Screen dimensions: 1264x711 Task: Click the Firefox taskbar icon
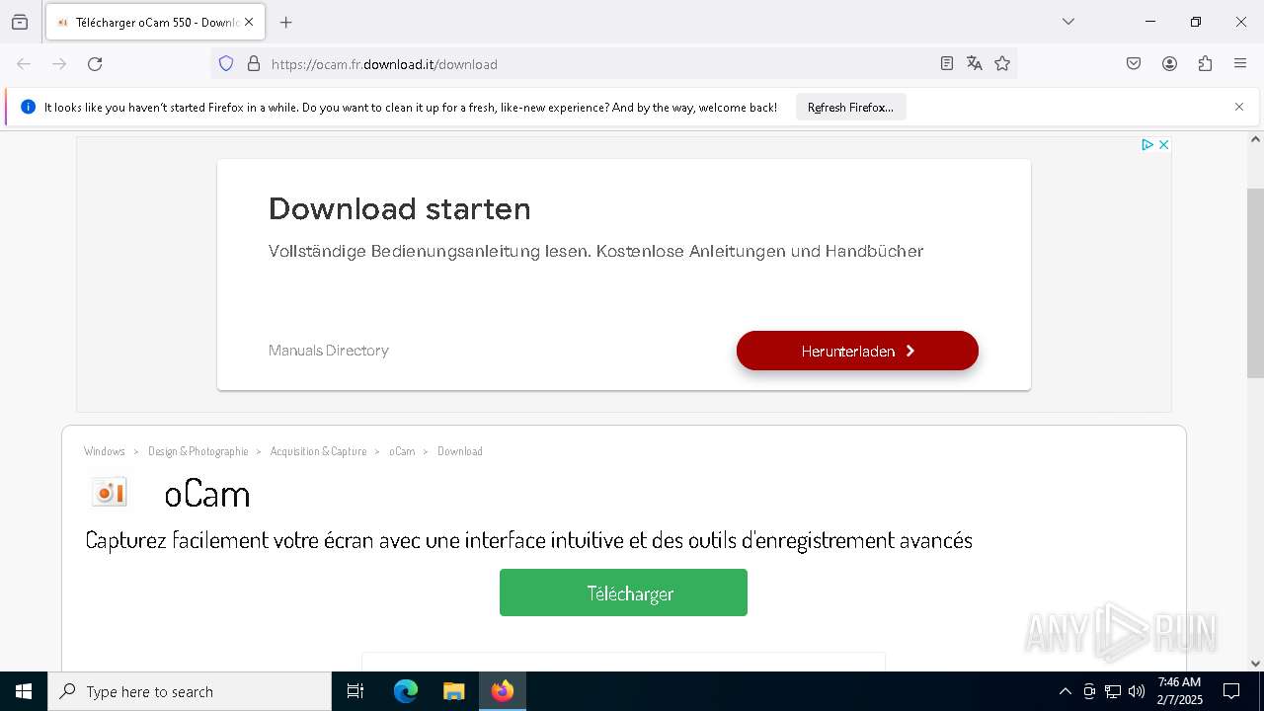click(x=503, y=691)
